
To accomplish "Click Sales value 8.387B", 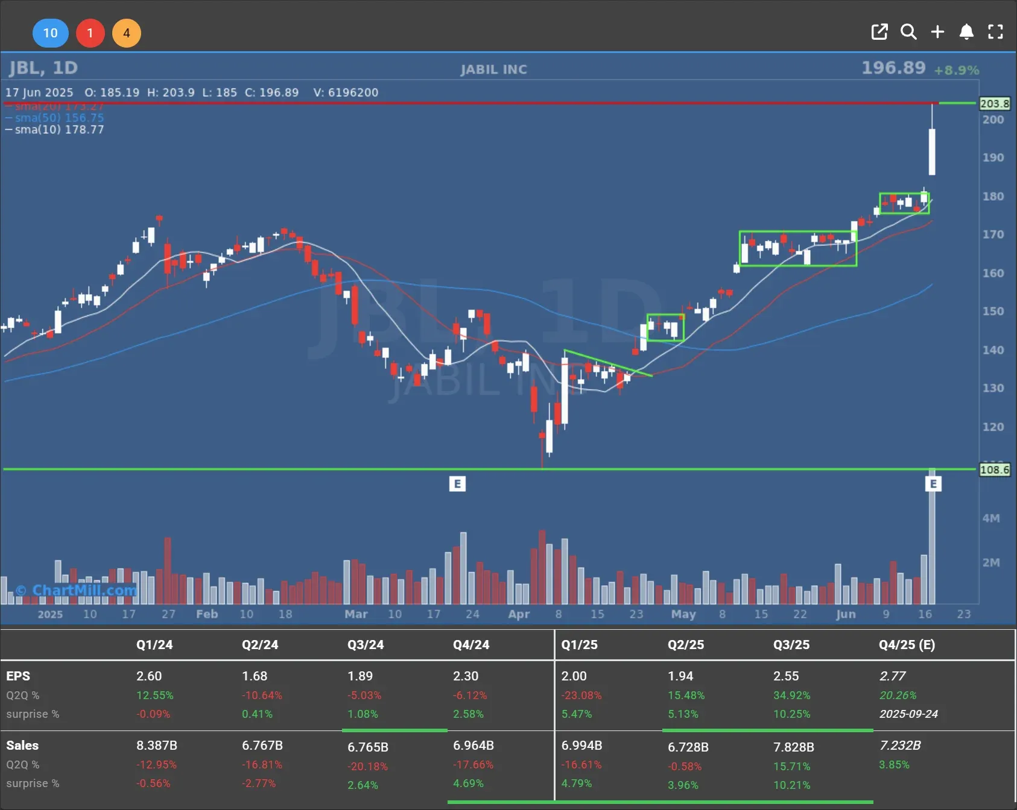I will click(157, 746).
